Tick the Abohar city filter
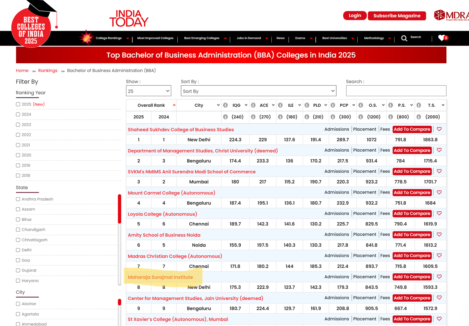This screenshot has height=326, width=469. click(x=18, y=304)
